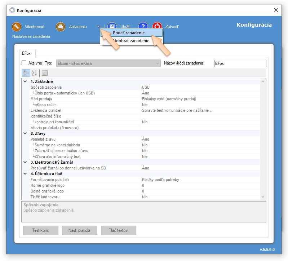Click the property grid scrollbar down arrow
This screenshot has width=288, height=261.
click(x=263, y=197)
